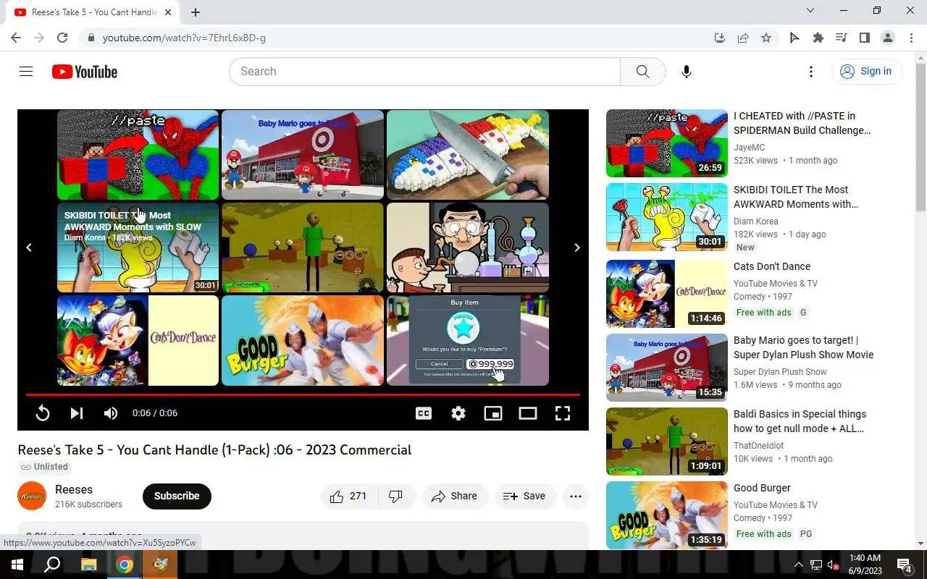The height and width of the screenshot is (579, 927).
Task: Open Cats Don't Dance movie title
Action: pyautogui.click(x=772, y=266)
